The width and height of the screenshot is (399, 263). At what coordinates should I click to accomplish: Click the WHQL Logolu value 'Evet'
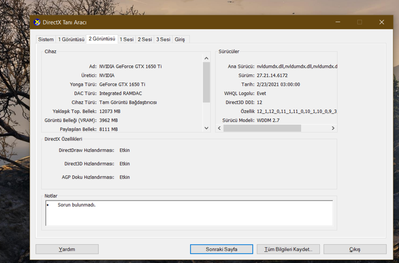(x=261, y=93)
